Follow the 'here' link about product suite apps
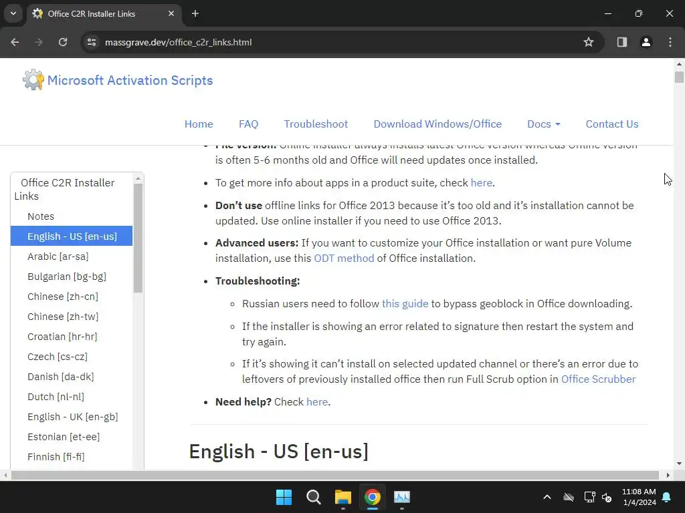The image size is (685, 513). tap(482, 183)
